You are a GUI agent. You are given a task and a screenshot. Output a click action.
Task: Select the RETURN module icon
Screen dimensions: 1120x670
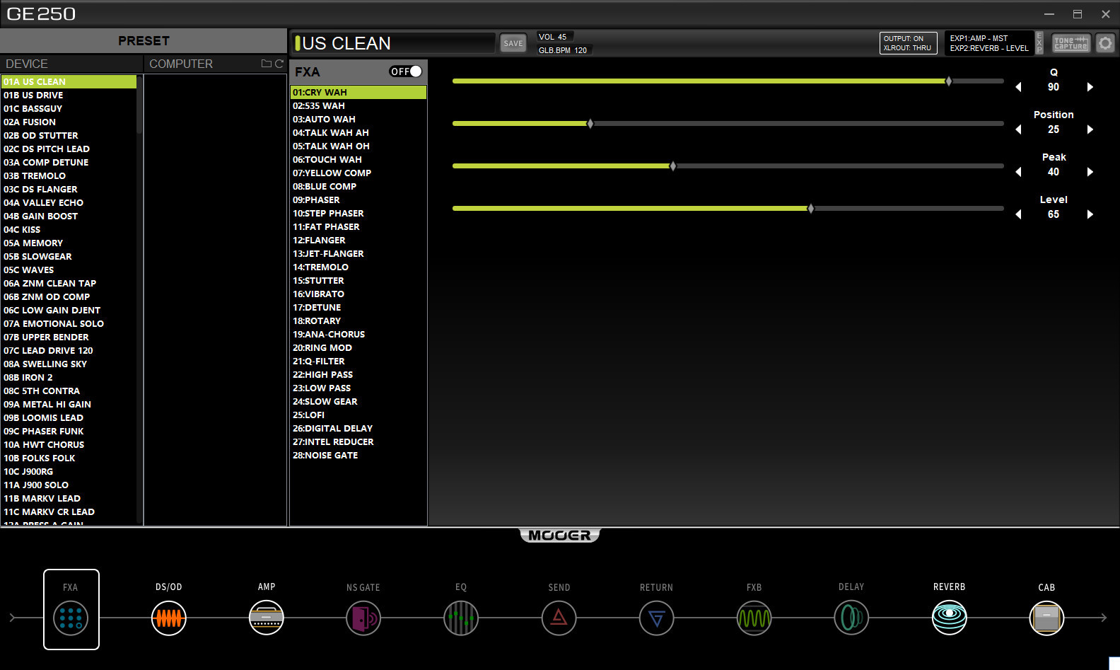657,618
